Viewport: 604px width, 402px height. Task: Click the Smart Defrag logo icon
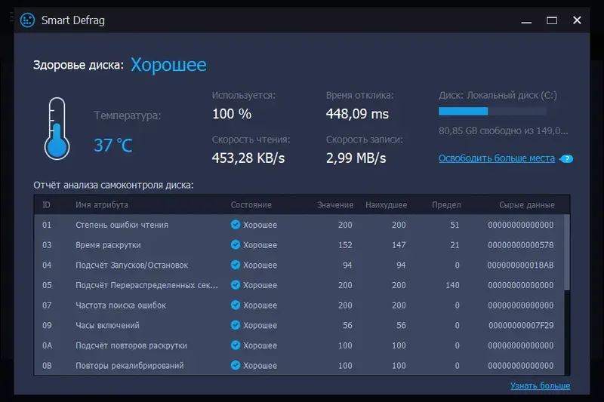point(27,20)
